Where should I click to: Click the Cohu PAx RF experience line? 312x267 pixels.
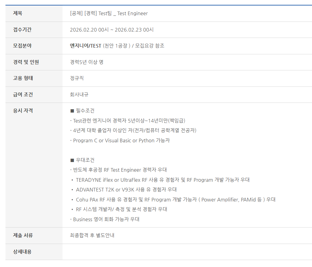[175, 200]
